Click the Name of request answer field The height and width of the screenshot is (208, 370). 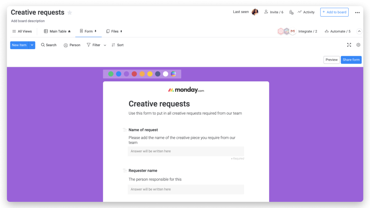[x=186, y=151]
